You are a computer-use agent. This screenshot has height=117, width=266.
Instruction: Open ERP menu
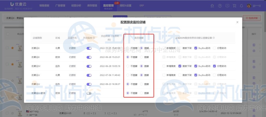point(142,6)
